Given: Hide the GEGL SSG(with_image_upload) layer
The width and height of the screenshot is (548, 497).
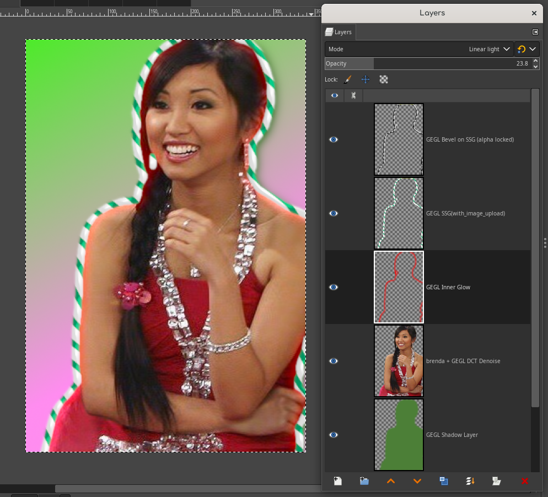Looking at the screenshot, I should [334, 213].
